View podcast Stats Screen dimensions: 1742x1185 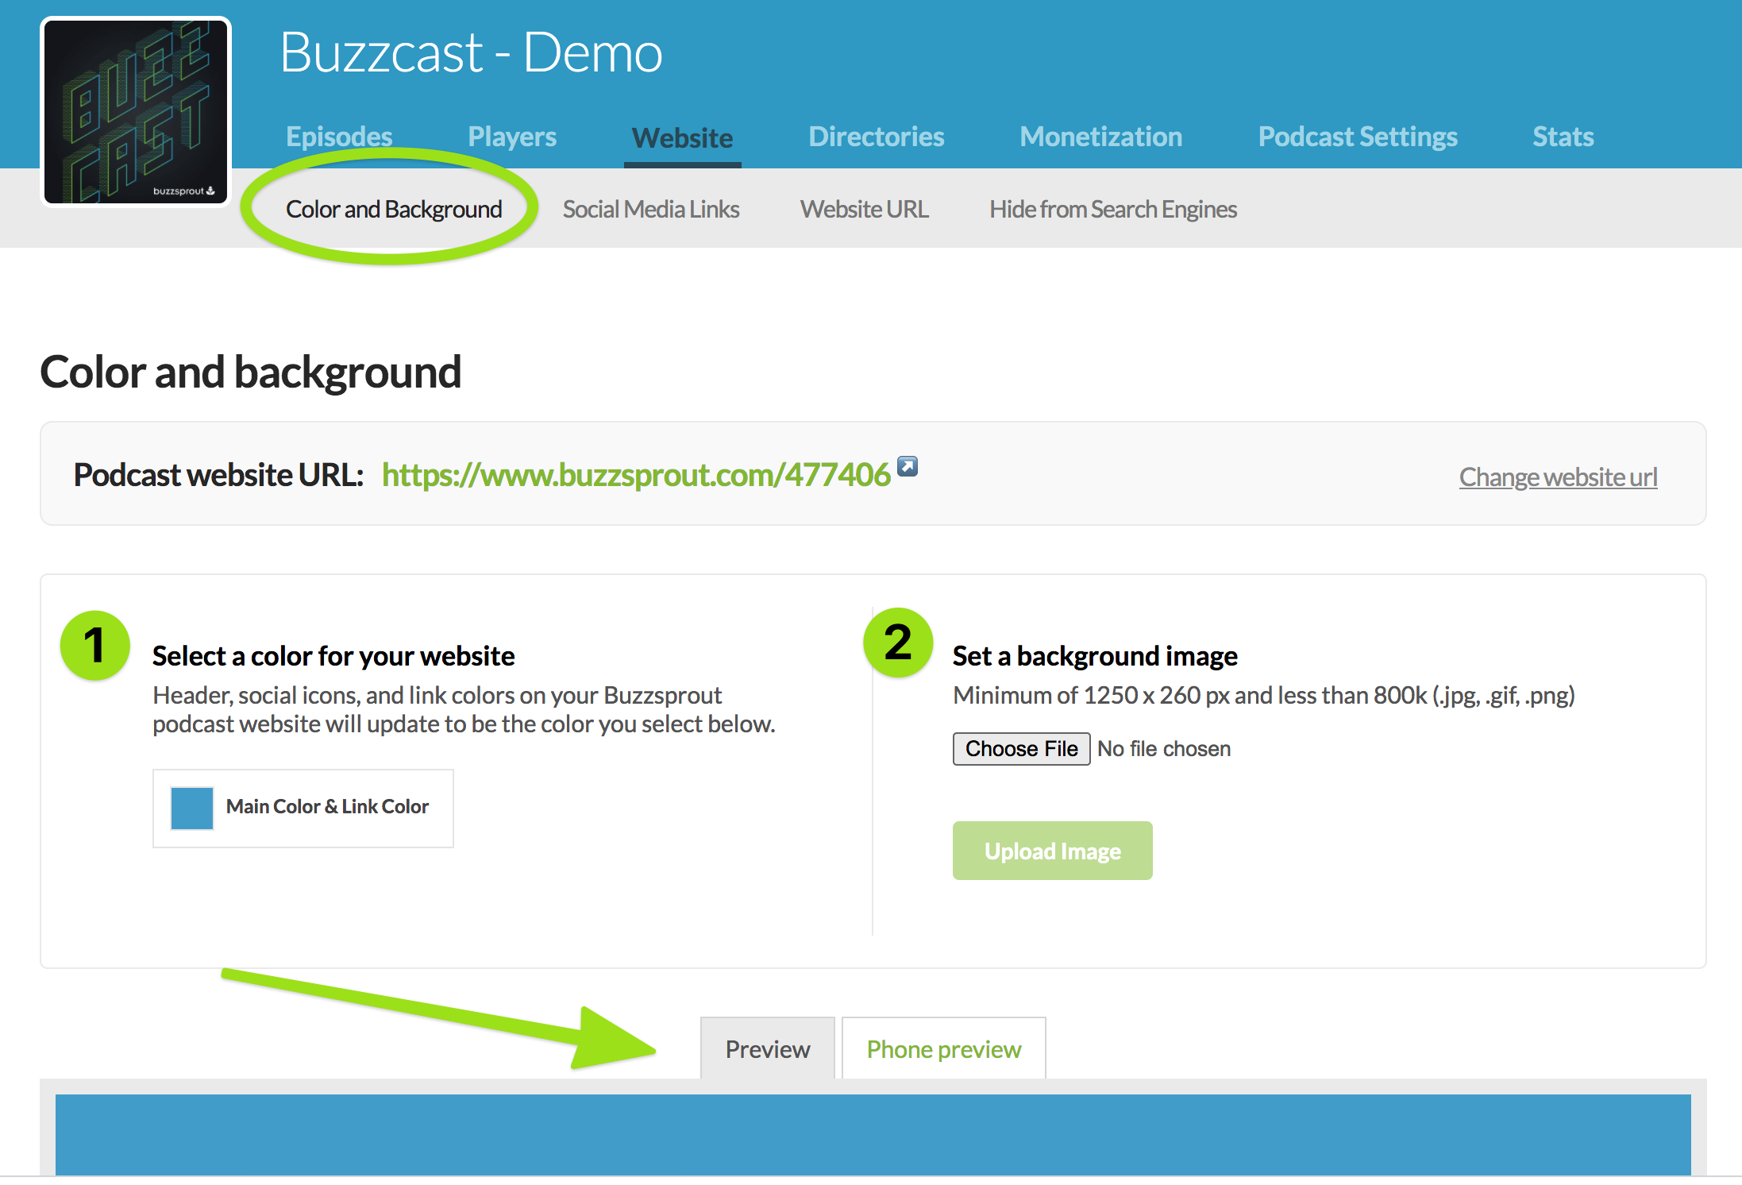(1563, 137)
